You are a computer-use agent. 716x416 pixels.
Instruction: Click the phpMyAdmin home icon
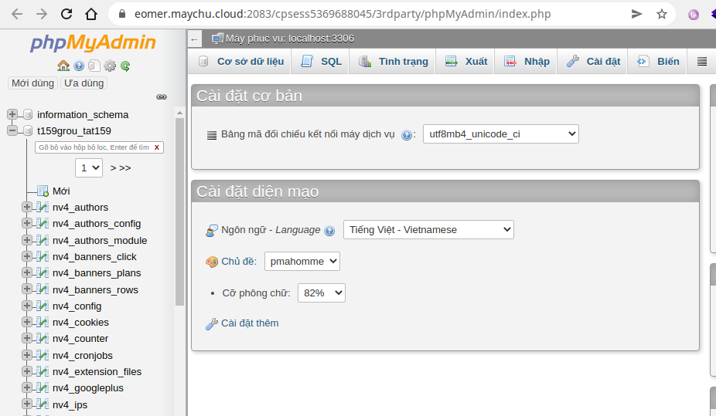(63, 66)
